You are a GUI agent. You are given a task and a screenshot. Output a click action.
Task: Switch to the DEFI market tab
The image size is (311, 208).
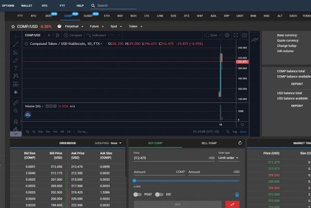click(x=48, y=16)
